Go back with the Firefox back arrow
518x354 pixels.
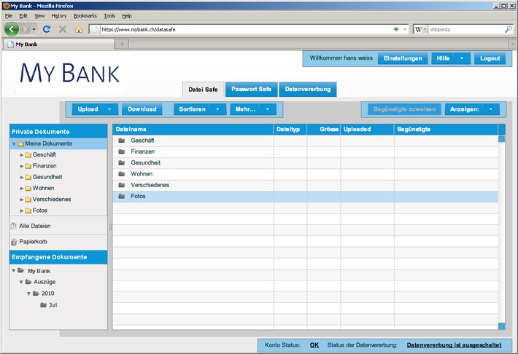click(x=12, y=29)
